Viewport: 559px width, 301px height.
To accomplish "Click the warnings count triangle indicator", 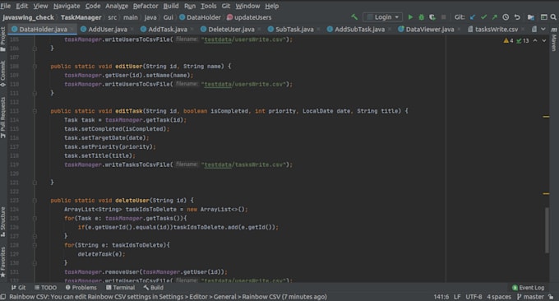I will tap(508, 40).
